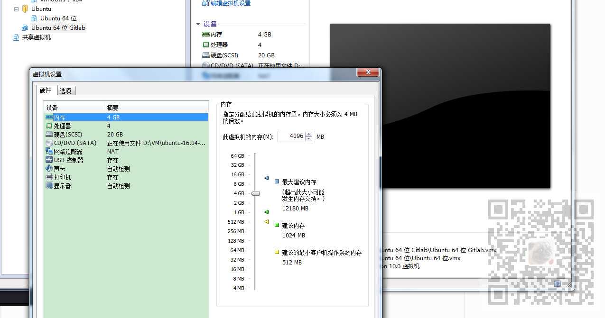Click the blue 最大建议内存 slider marker triangle
This screenshot has width=605, height=318.
click(x=266, y=178)
